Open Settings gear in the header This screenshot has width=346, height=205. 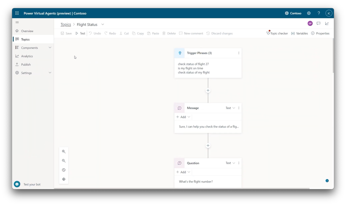(309, 13)
